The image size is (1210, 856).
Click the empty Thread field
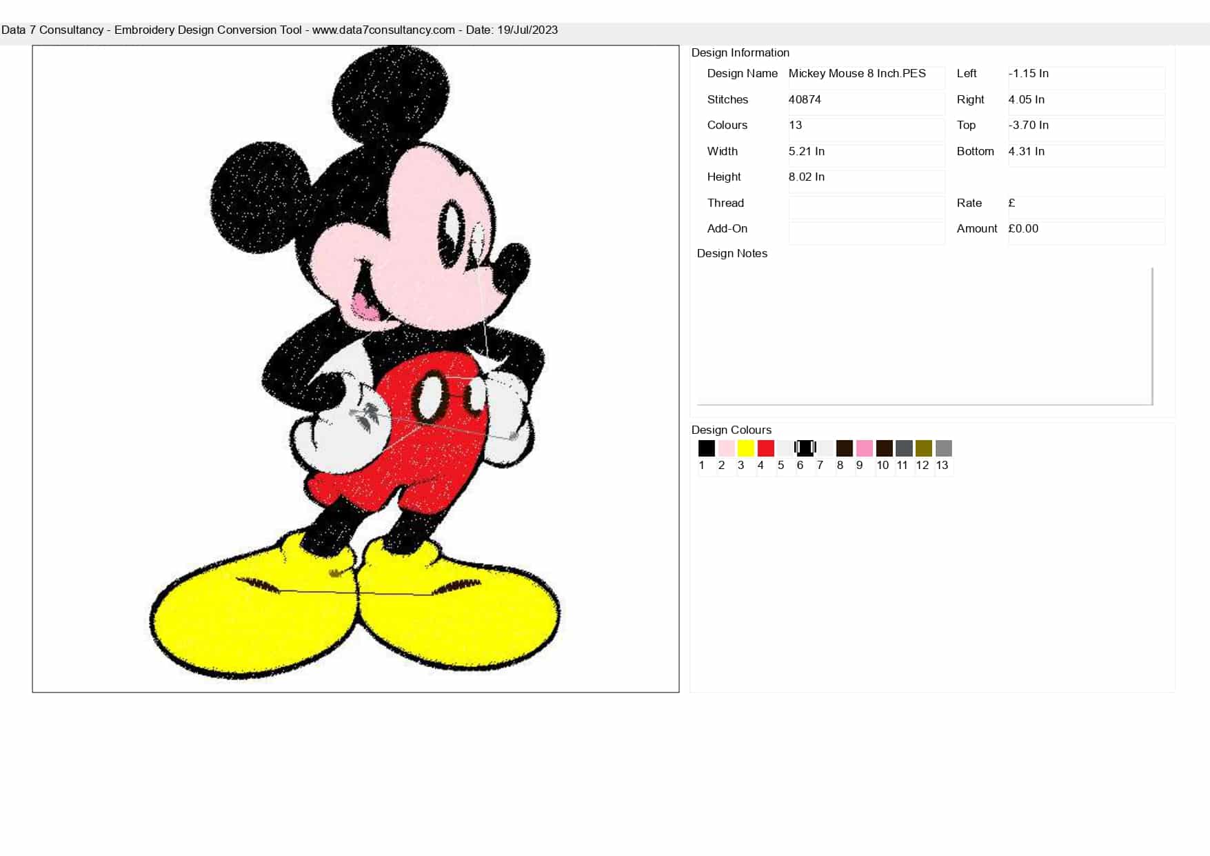[867, 208]
